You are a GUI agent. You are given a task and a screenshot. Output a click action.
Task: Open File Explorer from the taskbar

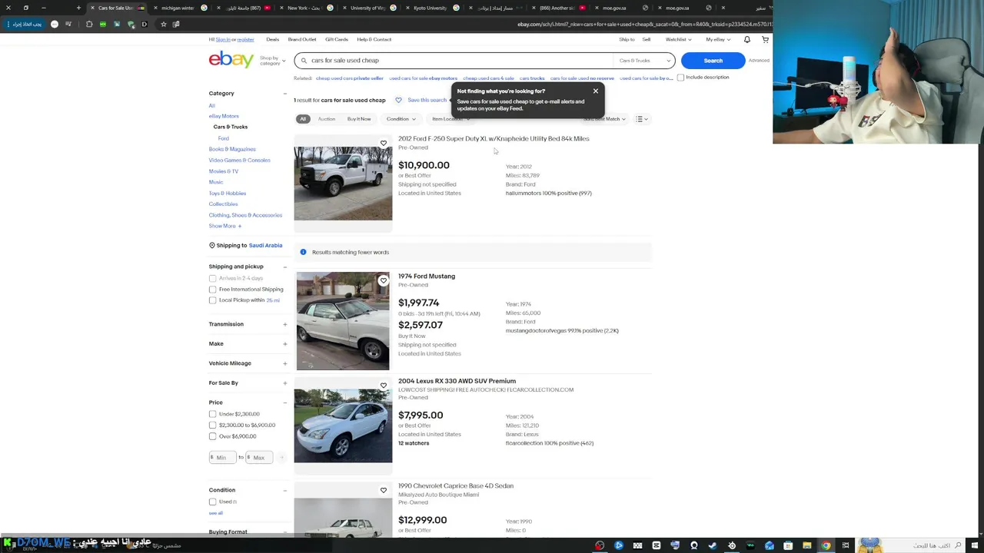pyautogui.click(x=807, y=545)
